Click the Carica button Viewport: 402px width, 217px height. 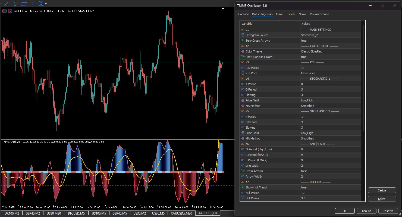[x=382, y=190]
